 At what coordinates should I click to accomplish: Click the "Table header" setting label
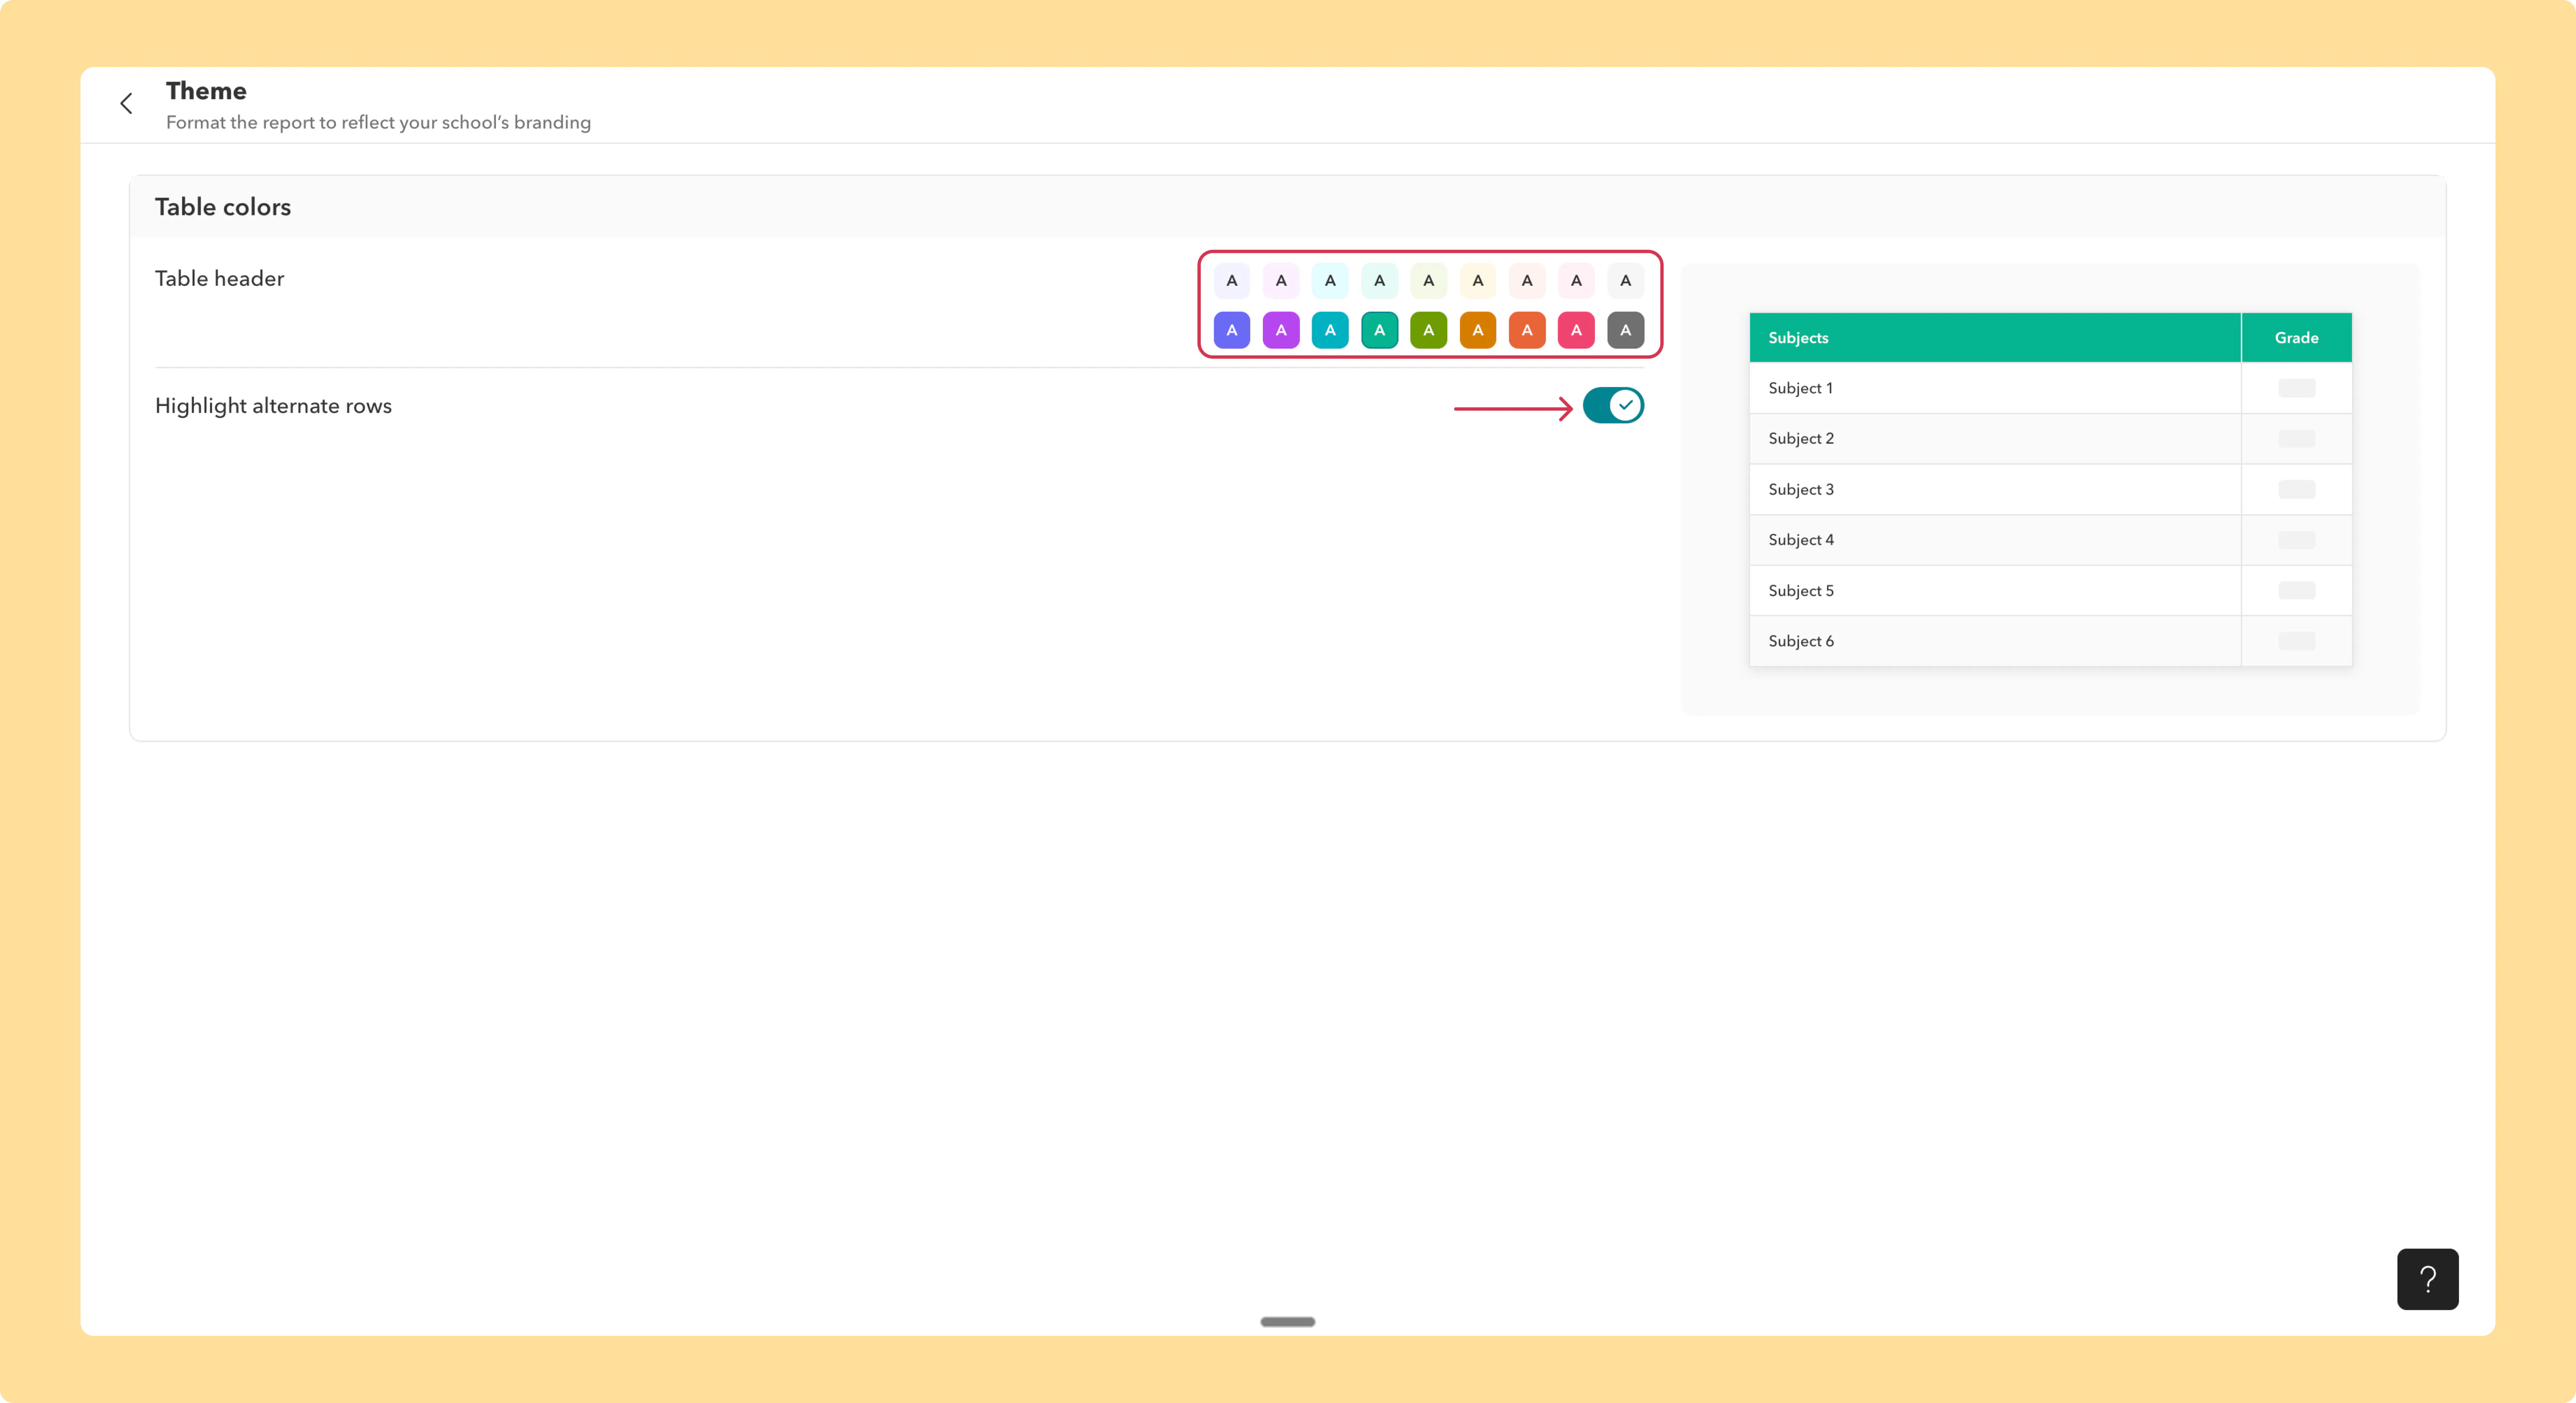point(219,279)
